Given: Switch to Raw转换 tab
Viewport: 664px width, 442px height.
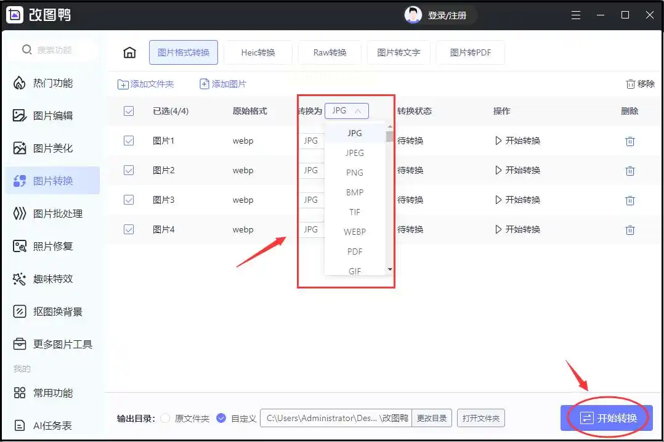Looking at the screenshot, I should 330,52.
